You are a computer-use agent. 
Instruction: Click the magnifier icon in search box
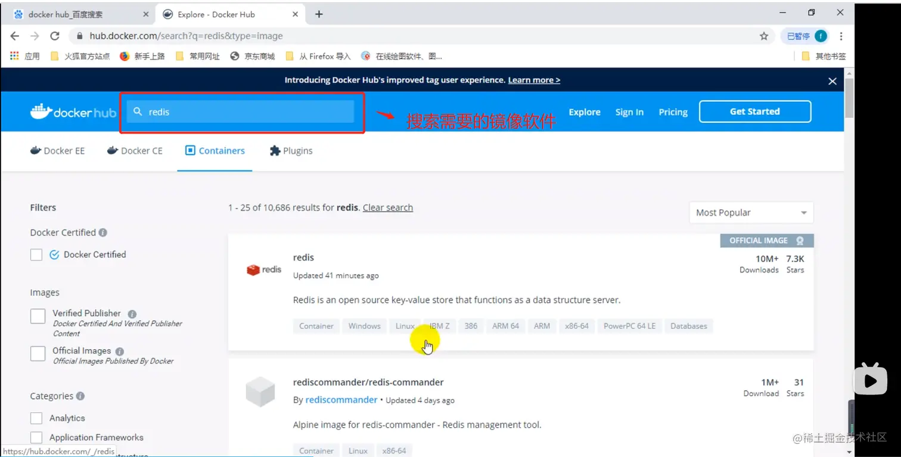138,111
